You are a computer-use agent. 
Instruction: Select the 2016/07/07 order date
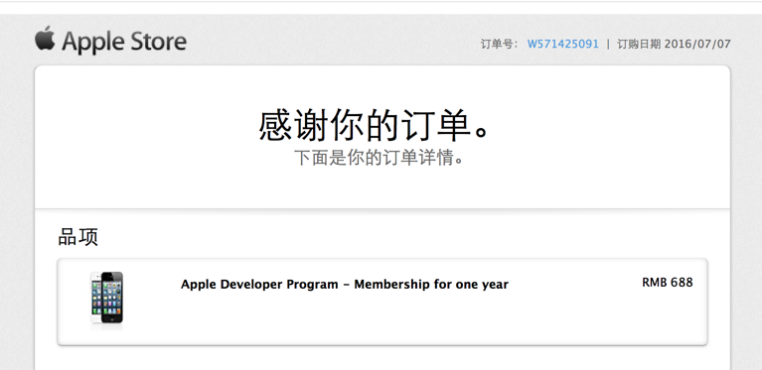[x=697, y=44]
